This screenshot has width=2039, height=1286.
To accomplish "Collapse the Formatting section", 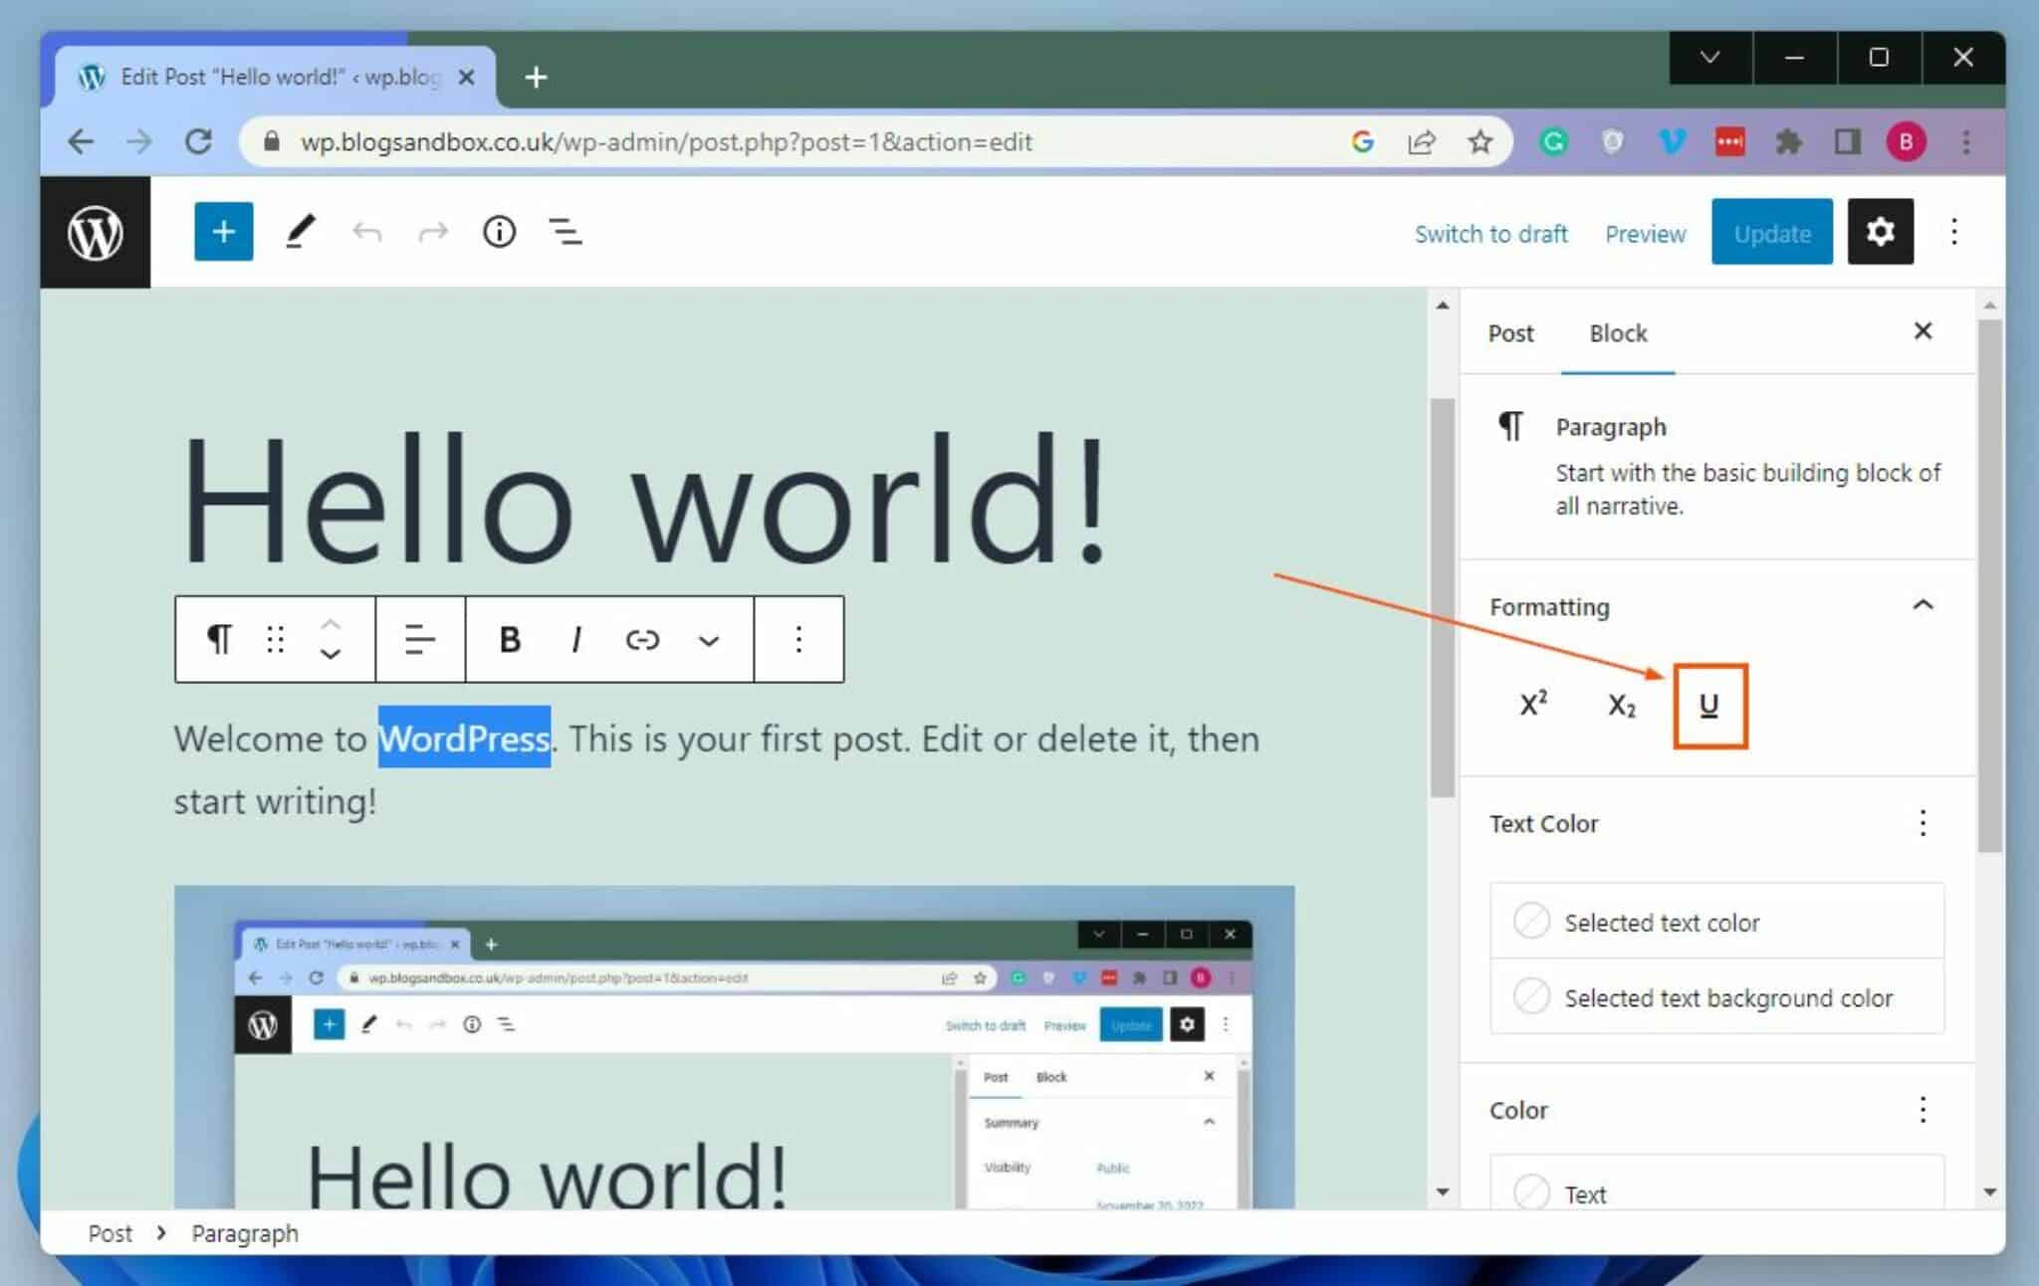I will point(1923,605).
